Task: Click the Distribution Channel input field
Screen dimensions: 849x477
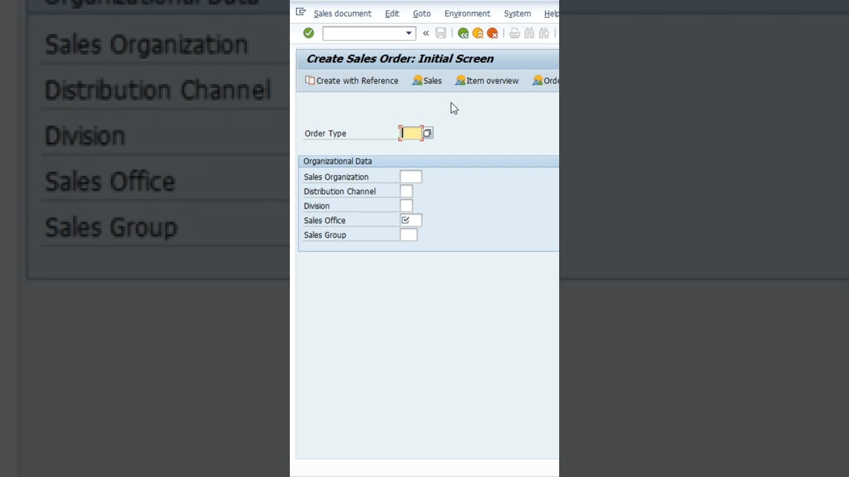Action: 406,191
